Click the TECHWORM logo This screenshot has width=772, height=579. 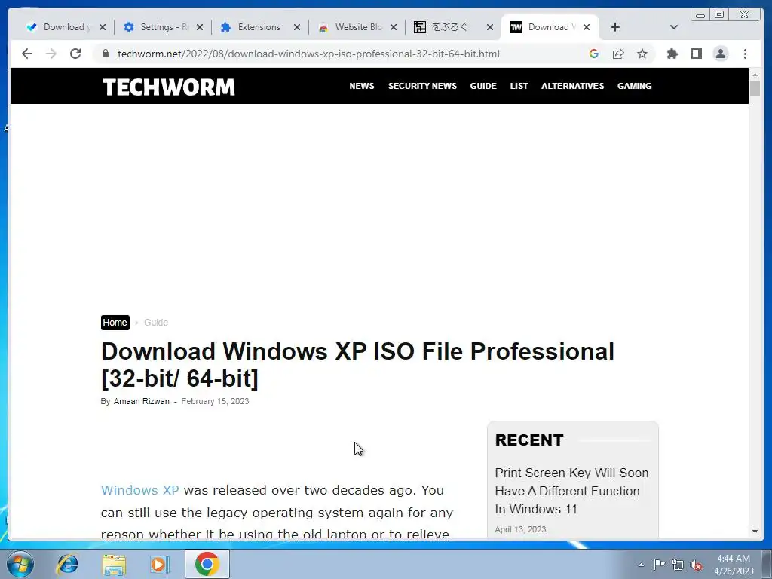tap(168, 87)
